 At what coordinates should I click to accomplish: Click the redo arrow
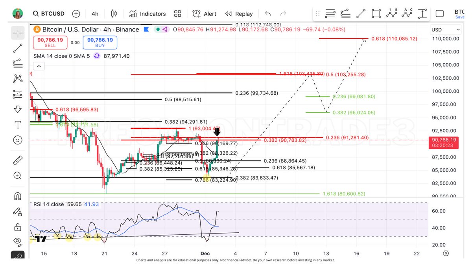[x=283, y=14]
